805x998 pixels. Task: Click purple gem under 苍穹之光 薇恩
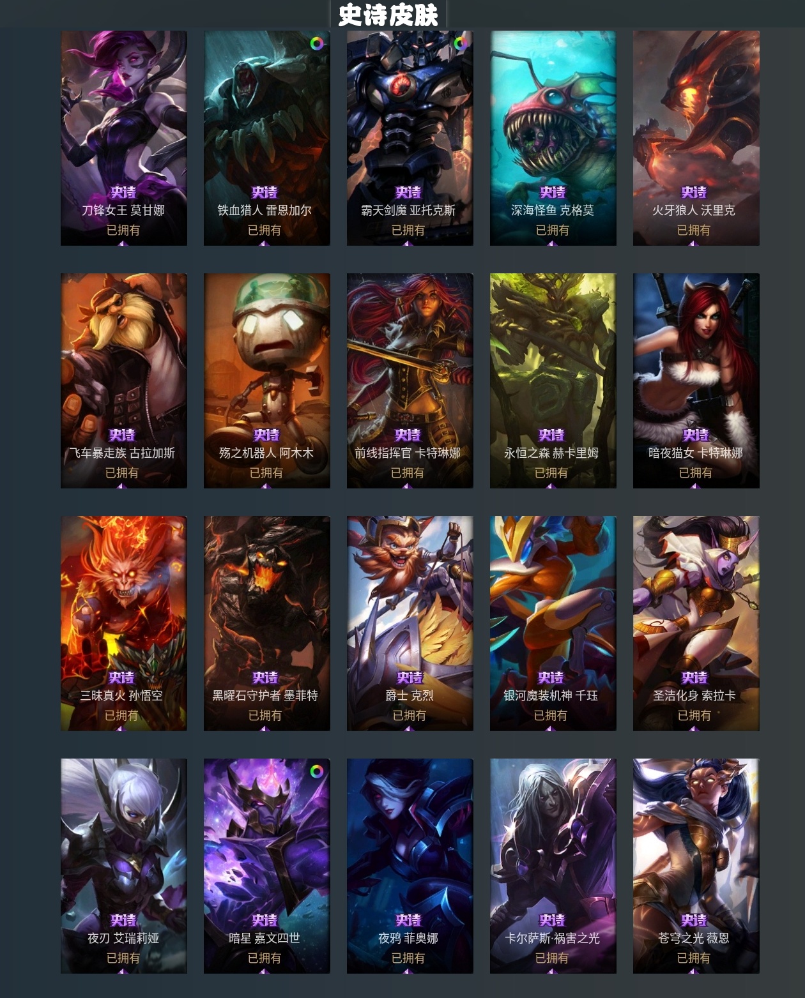click(x=694, y=971)
